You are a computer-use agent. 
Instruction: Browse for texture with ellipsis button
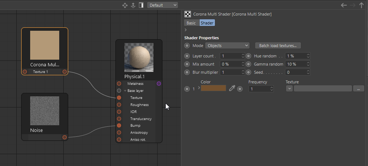(358, 89)
